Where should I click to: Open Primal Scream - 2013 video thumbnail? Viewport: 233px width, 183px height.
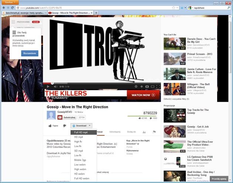tap(175, 59)
